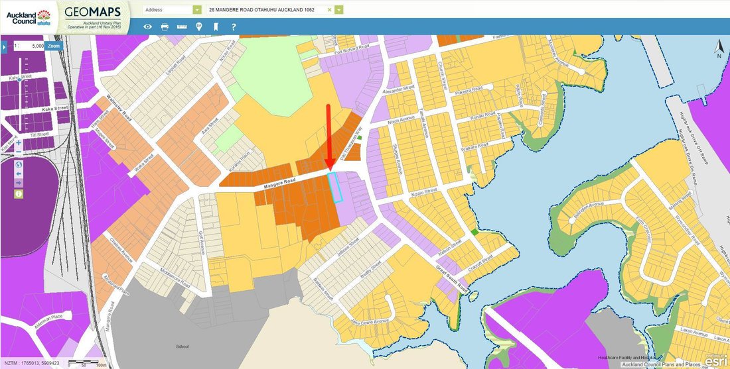Click the zoom level slider handle

(19, 79)
